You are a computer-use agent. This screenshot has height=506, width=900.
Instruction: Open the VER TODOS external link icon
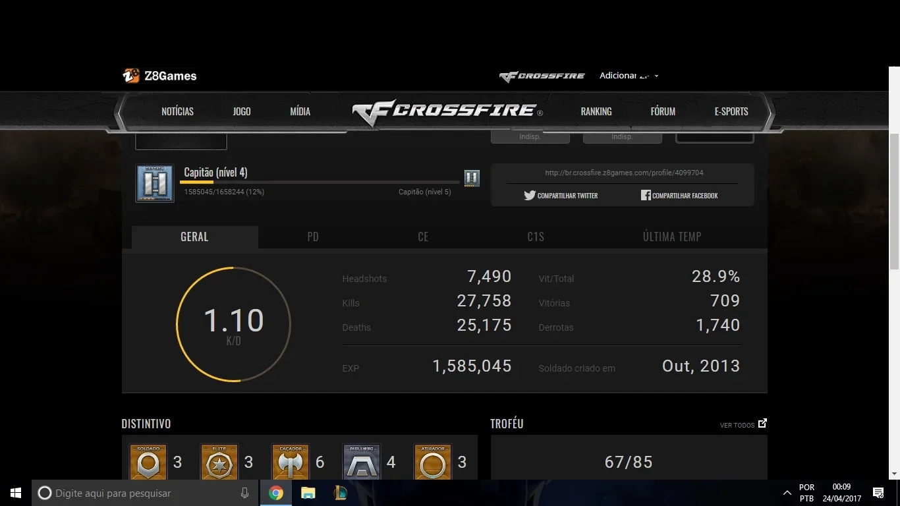pos(762,424)
